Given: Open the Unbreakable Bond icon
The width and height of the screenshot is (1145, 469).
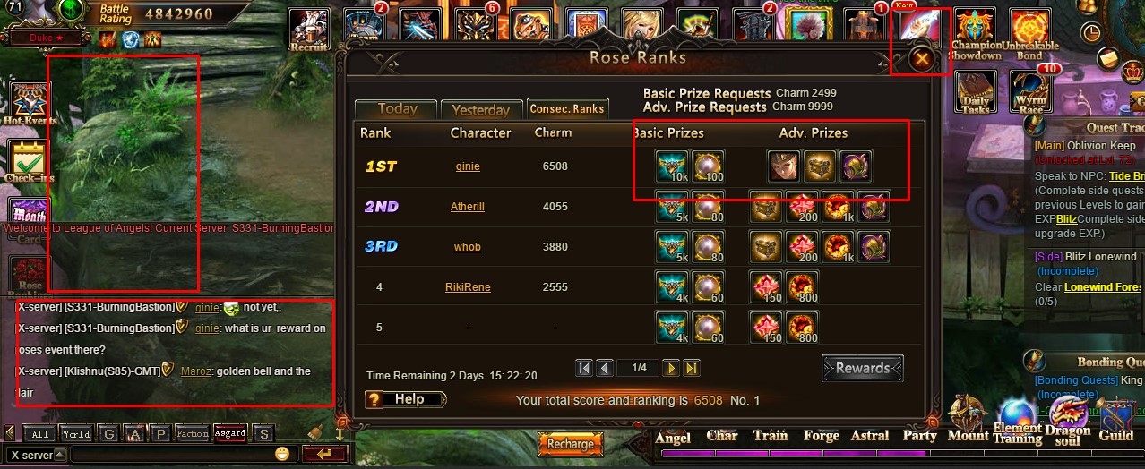Looking at the screenshot, I should coord(1029,34).
